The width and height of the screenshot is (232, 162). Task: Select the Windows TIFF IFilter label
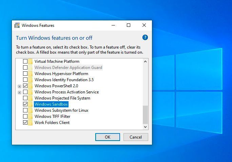52,116
